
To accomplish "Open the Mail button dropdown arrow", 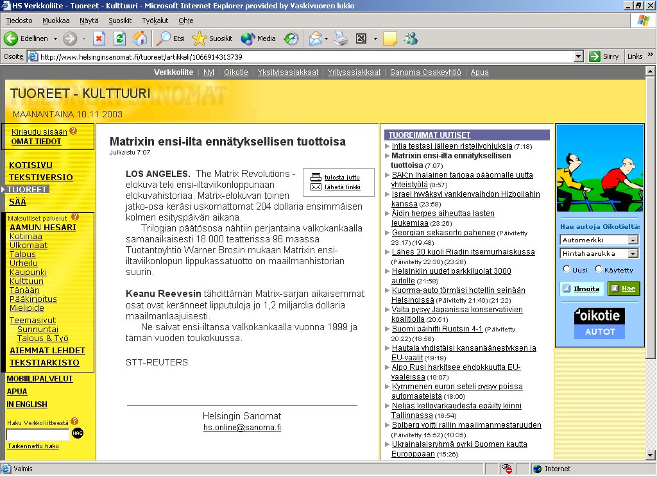I will (326, 38).
